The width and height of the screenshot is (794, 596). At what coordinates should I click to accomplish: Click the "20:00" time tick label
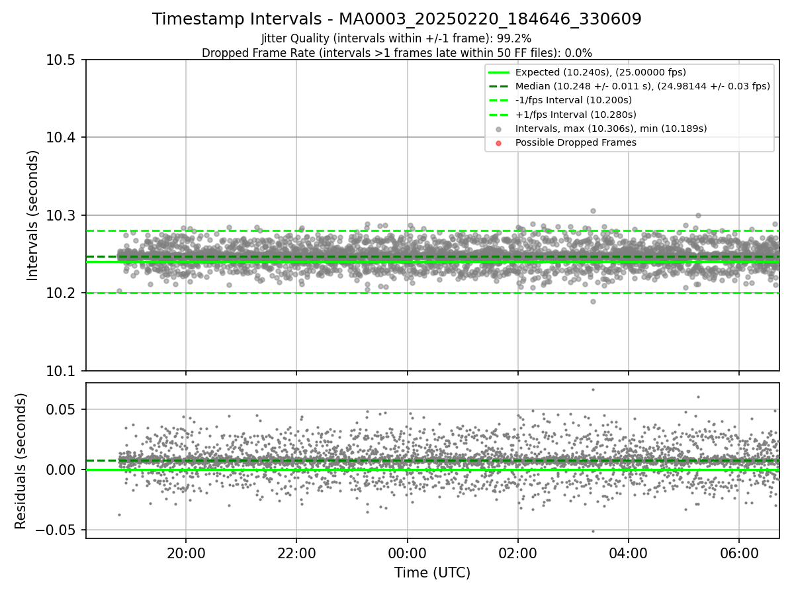(186, 553)
